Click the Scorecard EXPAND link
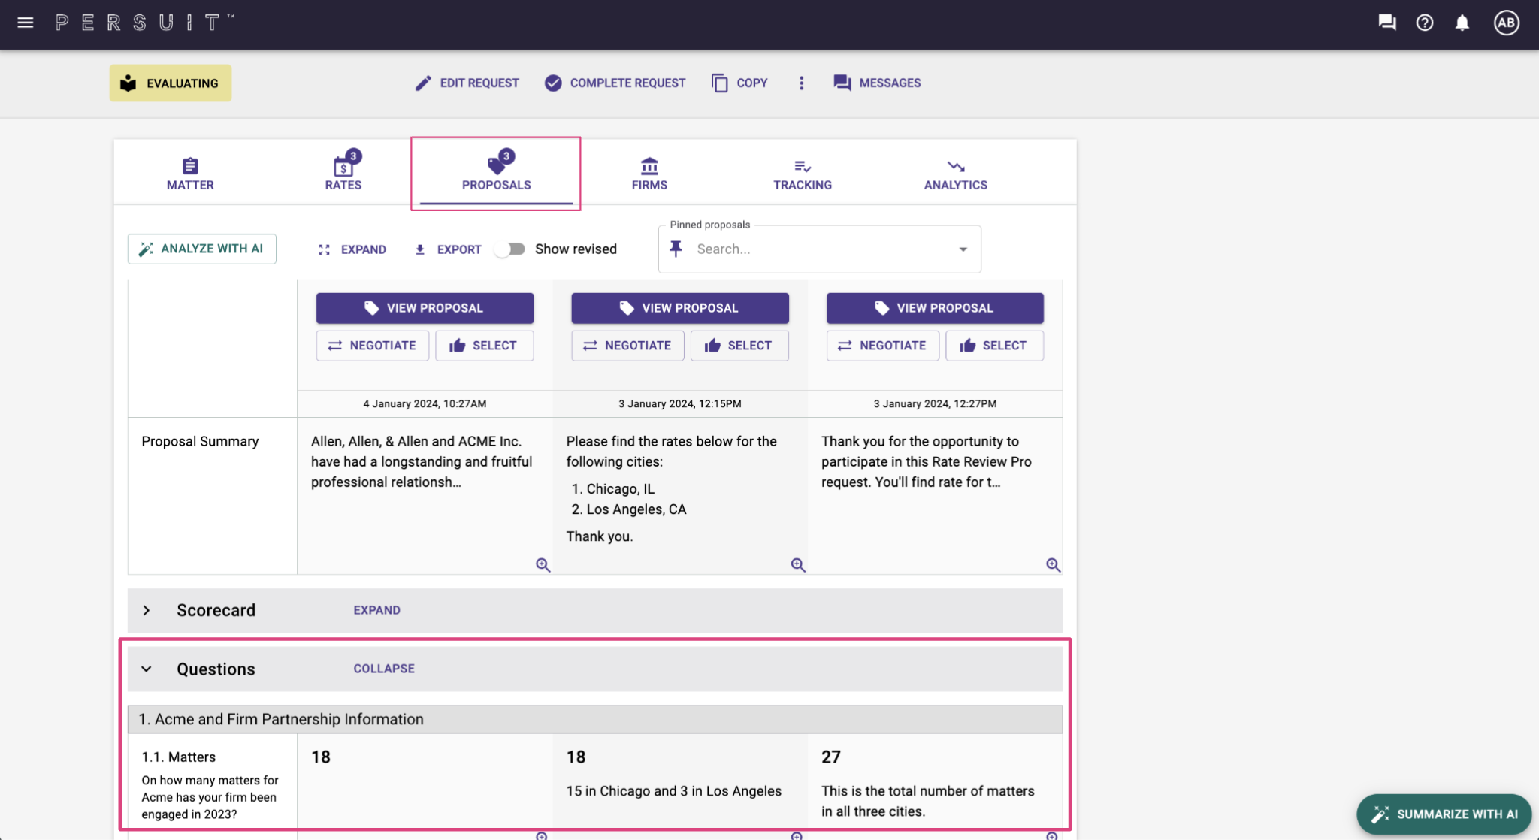Screen dimensions: 1539x840 tap(376, 610)
